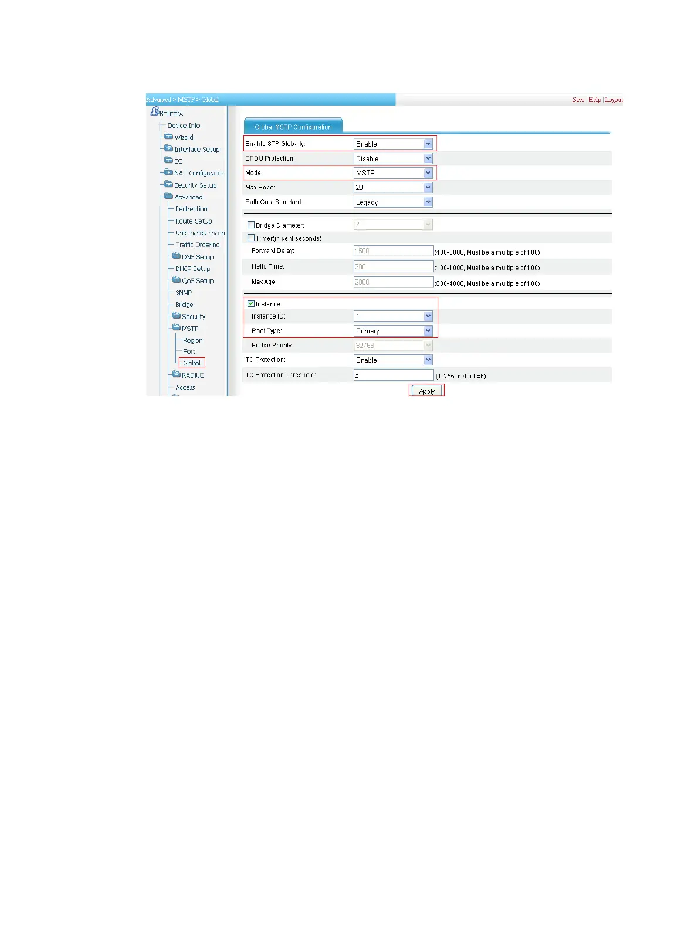Screen dimensions: 698x948
Task: Click the QoS Setup folder icon
Action: point(177,280)
